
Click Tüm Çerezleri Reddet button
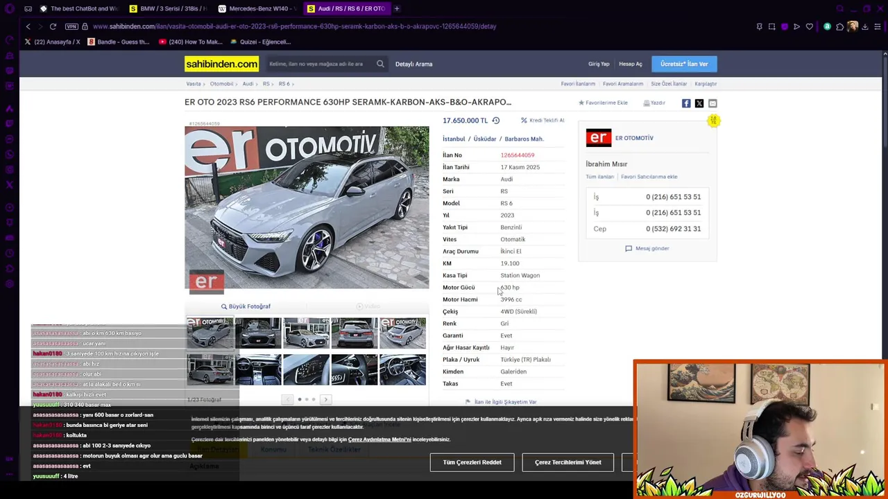click(472, 462)
